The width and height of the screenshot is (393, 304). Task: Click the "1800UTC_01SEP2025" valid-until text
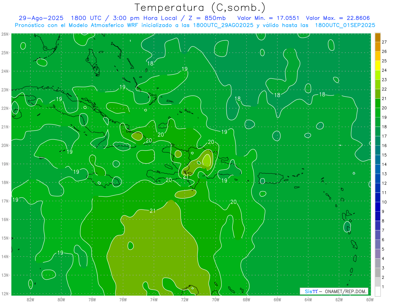(x=345, y=25)
